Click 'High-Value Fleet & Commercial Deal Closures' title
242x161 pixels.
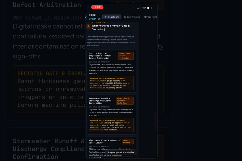(x=105, y=142)
